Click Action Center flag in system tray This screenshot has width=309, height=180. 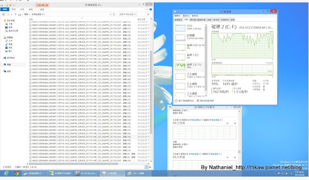pos(279,174)
